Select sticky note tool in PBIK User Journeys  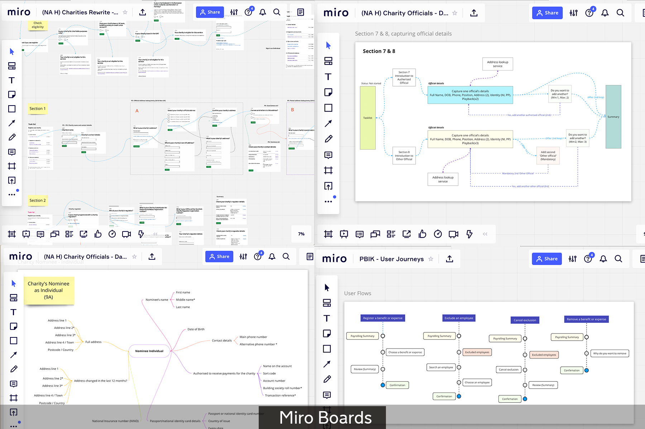point(327,333)
